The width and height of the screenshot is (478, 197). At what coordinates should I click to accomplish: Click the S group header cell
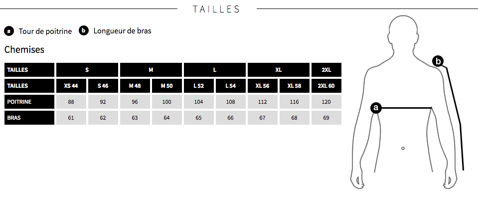pos(87,70)
